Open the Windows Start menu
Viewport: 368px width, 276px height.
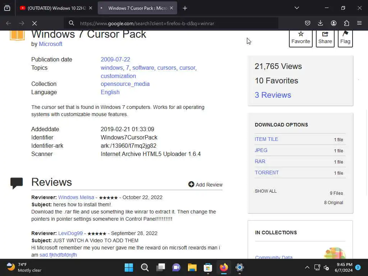[x=129, y=267]
